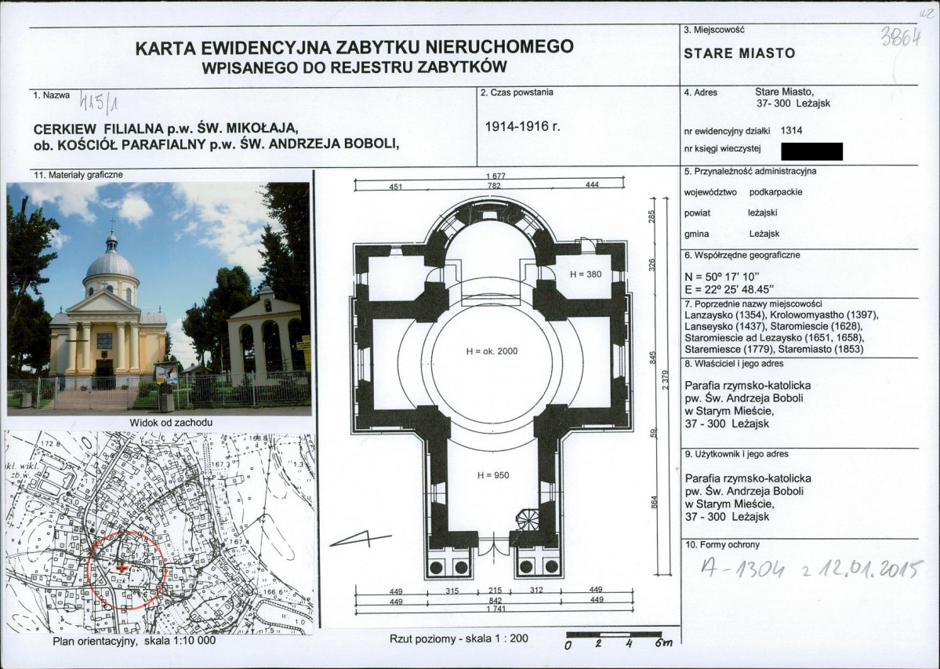Click the H = 380 label in the side room
Screen dimensions: 940x669
tap(586, 275)
